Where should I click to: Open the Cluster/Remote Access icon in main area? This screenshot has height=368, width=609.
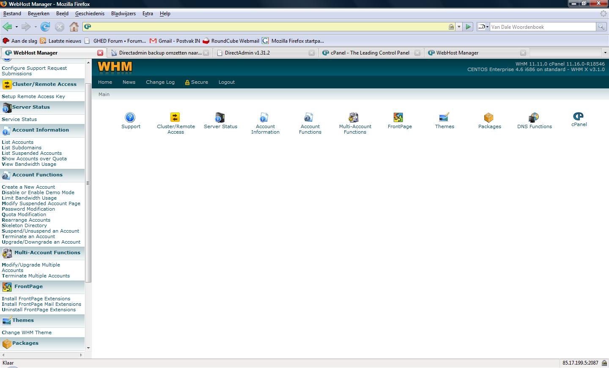pos(175,117)
